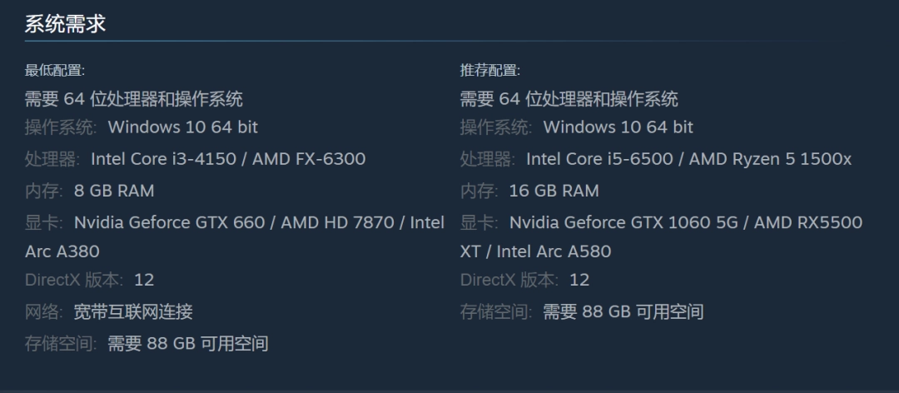Click the recommended Windows 10 64 bit text
The image size is (899, 393).
(x=618, y=127)
